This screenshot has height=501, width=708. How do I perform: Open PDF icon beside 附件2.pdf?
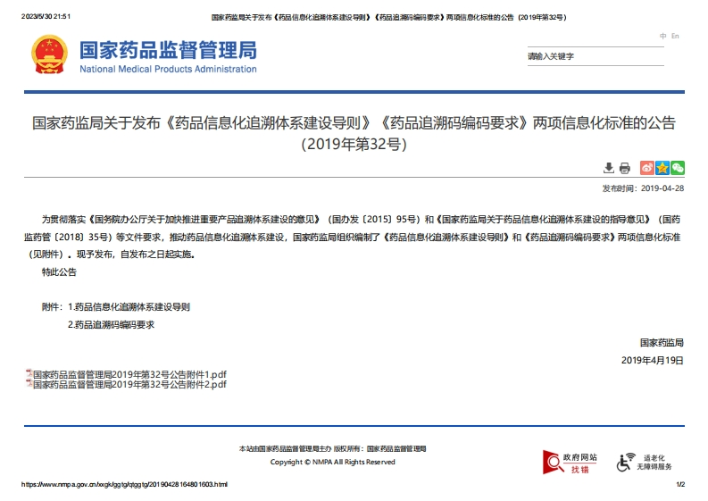pos(29,383)
